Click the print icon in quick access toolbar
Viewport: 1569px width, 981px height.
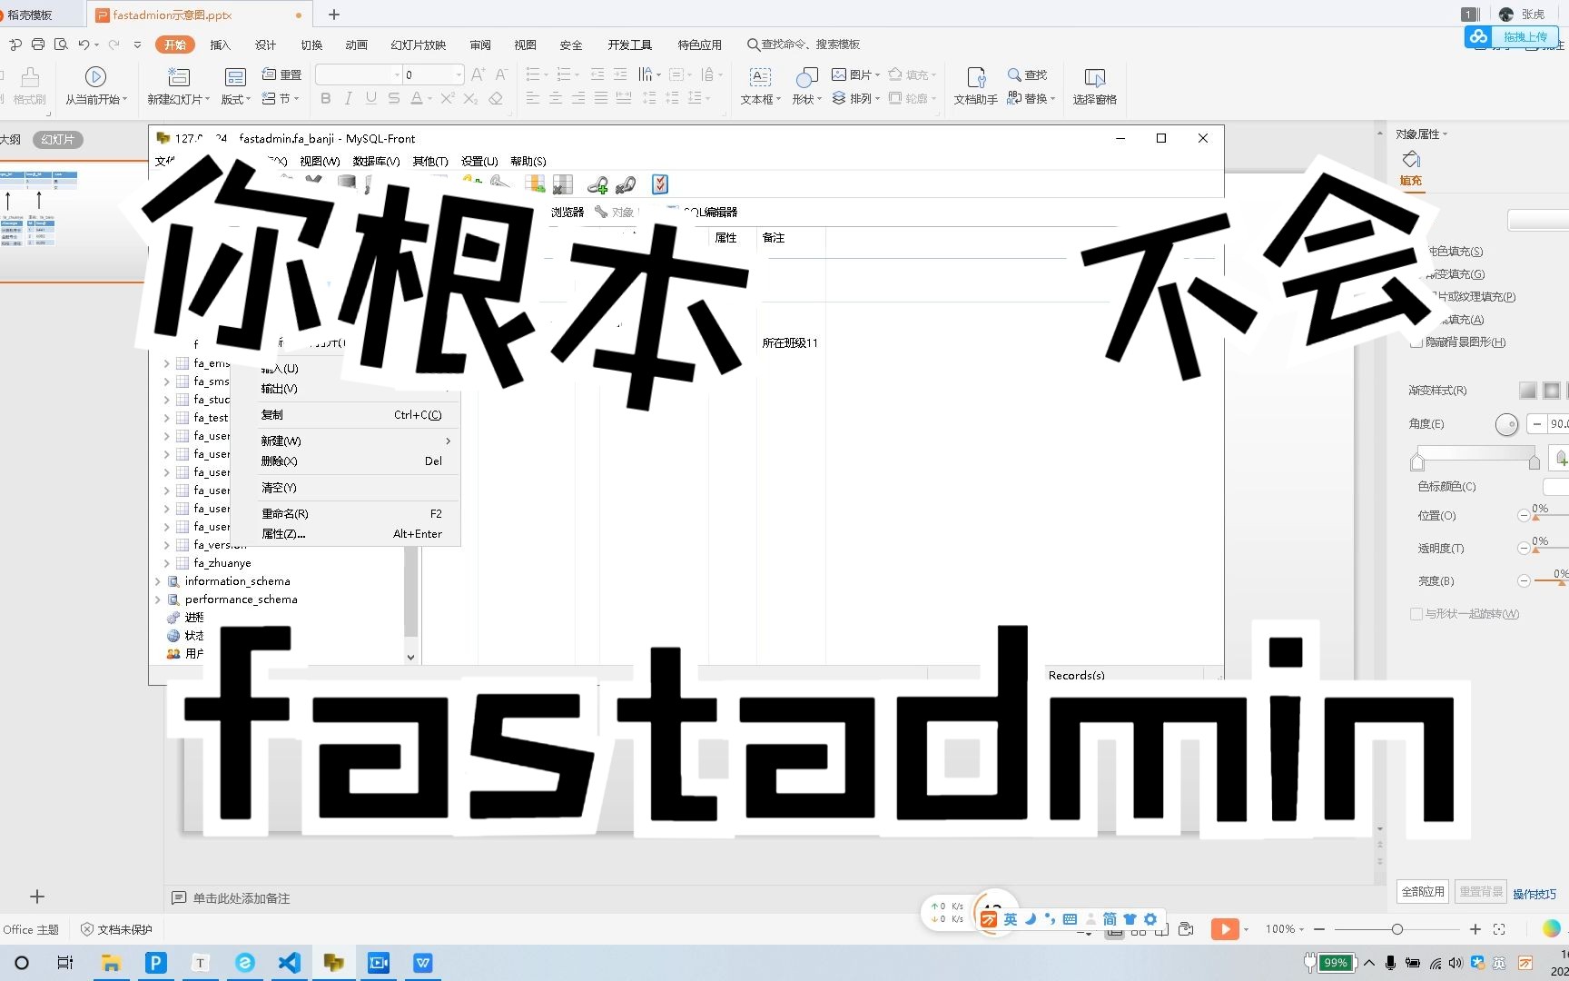[37, 45]
